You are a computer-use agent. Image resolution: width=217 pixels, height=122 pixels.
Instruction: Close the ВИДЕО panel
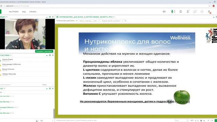[53, 17]
